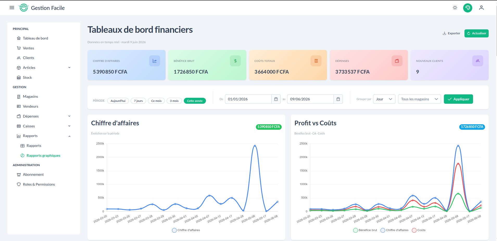Select the 7 jours period pill
The image size is (497, 241).
coord(138,101)
